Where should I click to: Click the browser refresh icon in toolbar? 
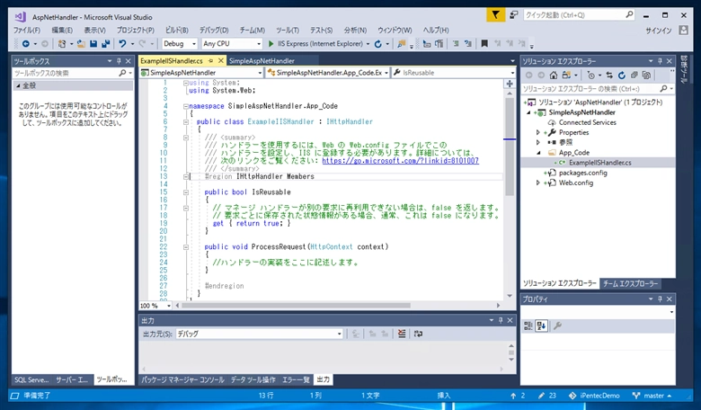(378, 44)
